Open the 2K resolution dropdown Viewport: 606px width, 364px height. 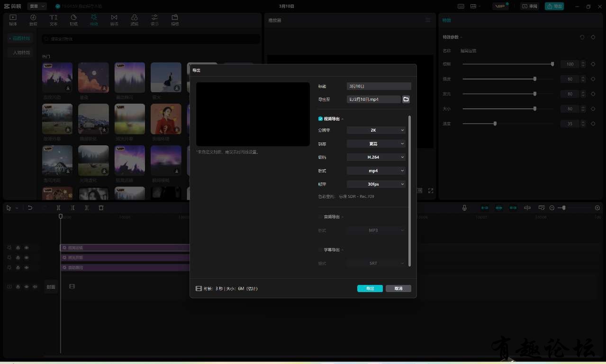tap(376, 130)
